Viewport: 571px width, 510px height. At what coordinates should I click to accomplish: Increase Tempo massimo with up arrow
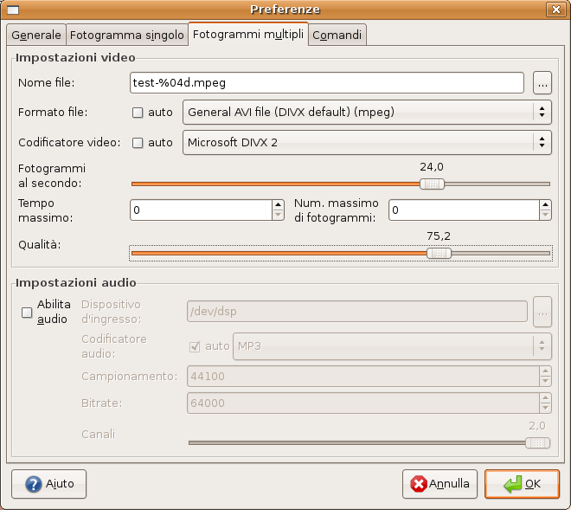[278, 205]
